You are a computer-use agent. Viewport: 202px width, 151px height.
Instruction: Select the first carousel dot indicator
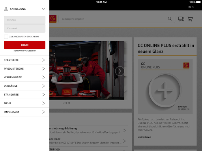coord(64,103)
